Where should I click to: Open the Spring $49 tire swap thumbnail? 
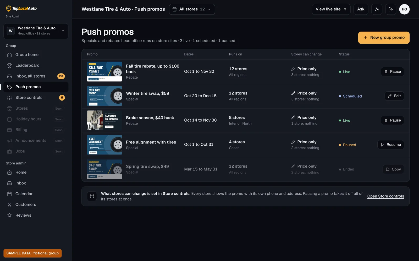coord(104,169)
